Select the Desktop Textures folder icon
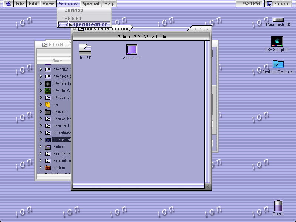Screen dimensions: 296x222 pyautogui.click(x=278, y=64)
